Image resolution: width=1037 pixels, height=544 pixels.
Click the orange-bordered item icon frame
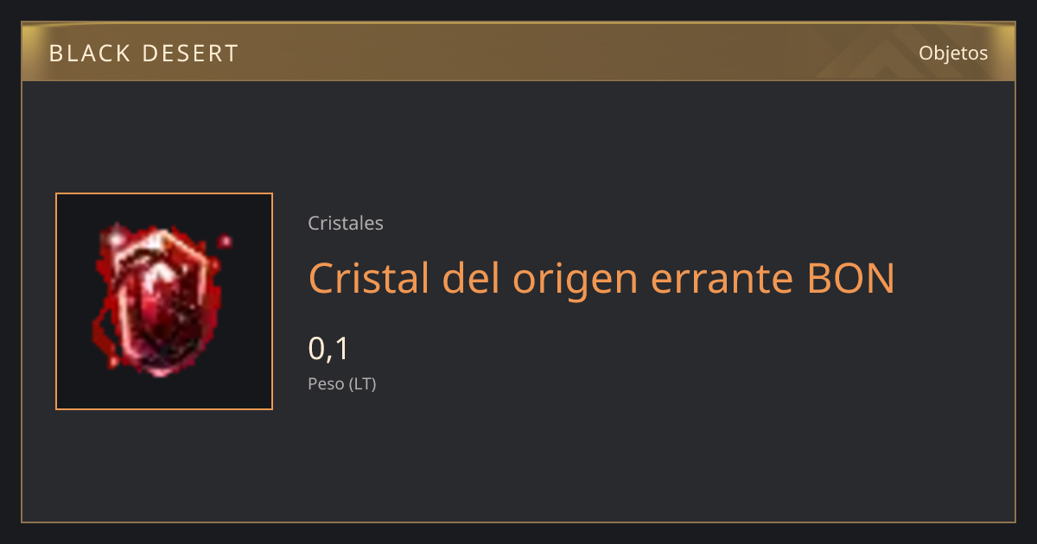point(164,301)
